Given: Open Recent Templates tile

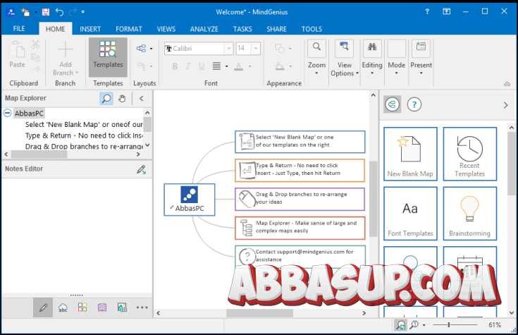Looking at the screenshot, I should point(469,154).
